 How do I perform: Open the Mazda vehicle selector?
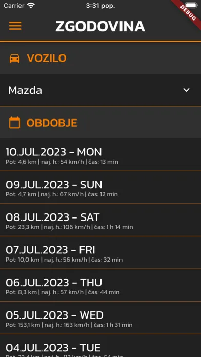pyautogui.click(x=100, y=90)
